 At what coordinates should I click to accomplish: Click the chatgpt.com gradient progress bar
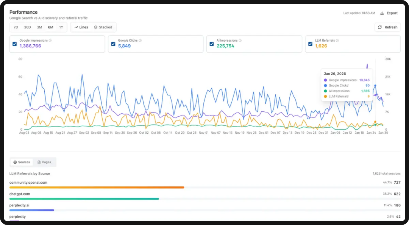(83, 198)
